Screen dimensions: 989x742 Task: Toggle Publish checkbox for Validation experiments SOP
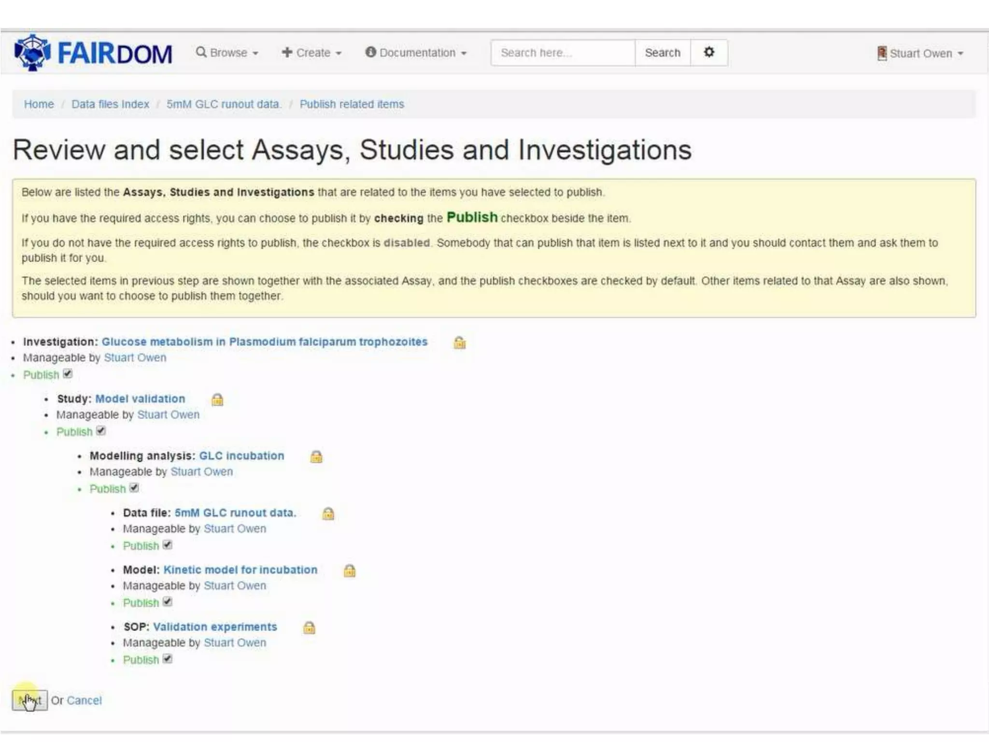coord(168,659)
